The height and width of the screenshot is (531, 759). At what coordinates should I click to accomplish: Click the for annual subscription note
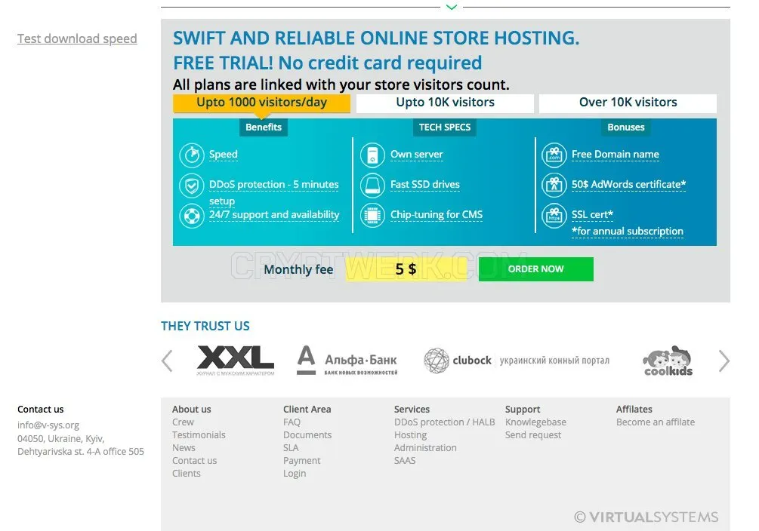[628, 232]
